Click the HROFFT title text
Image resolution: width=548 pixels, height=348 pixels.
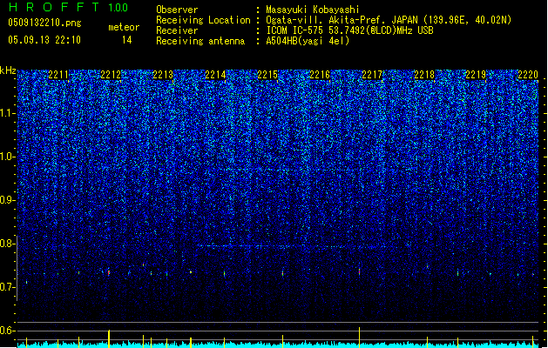tap(55, 7)
